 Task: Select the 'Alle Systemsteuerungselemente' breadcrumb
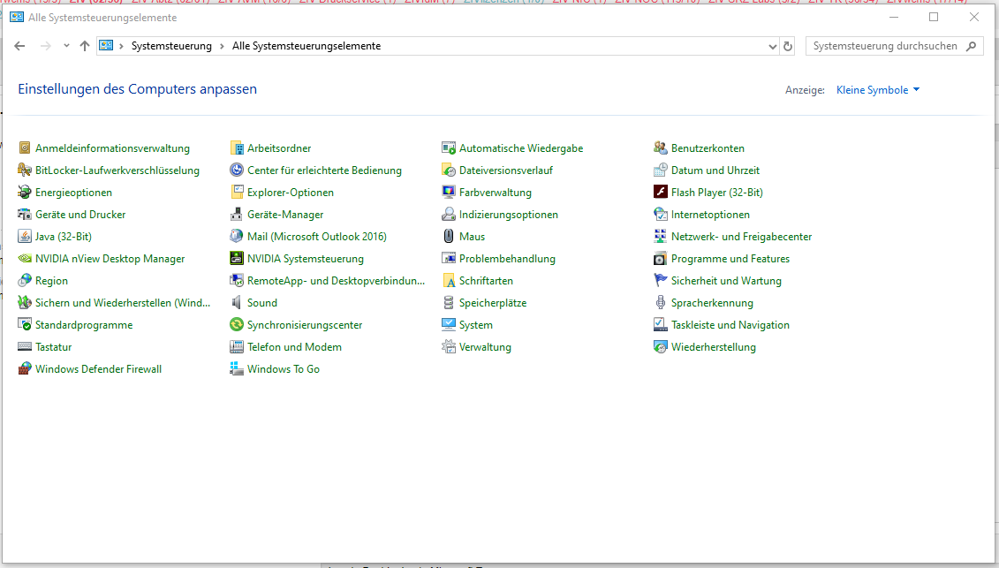click(x=306, y=46)
